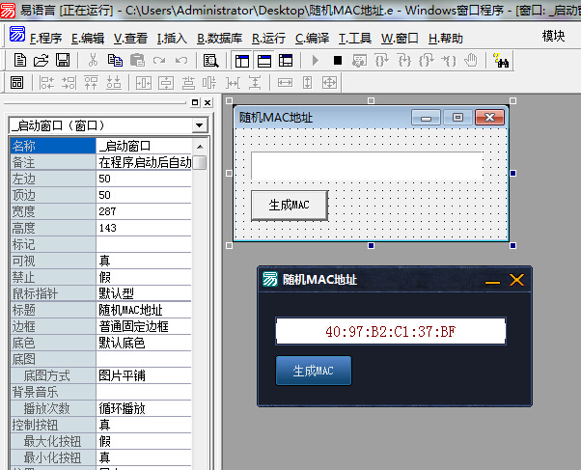Click the Undo arrow icon
Viewport: 581px width, 470px height.
point(181,61)
